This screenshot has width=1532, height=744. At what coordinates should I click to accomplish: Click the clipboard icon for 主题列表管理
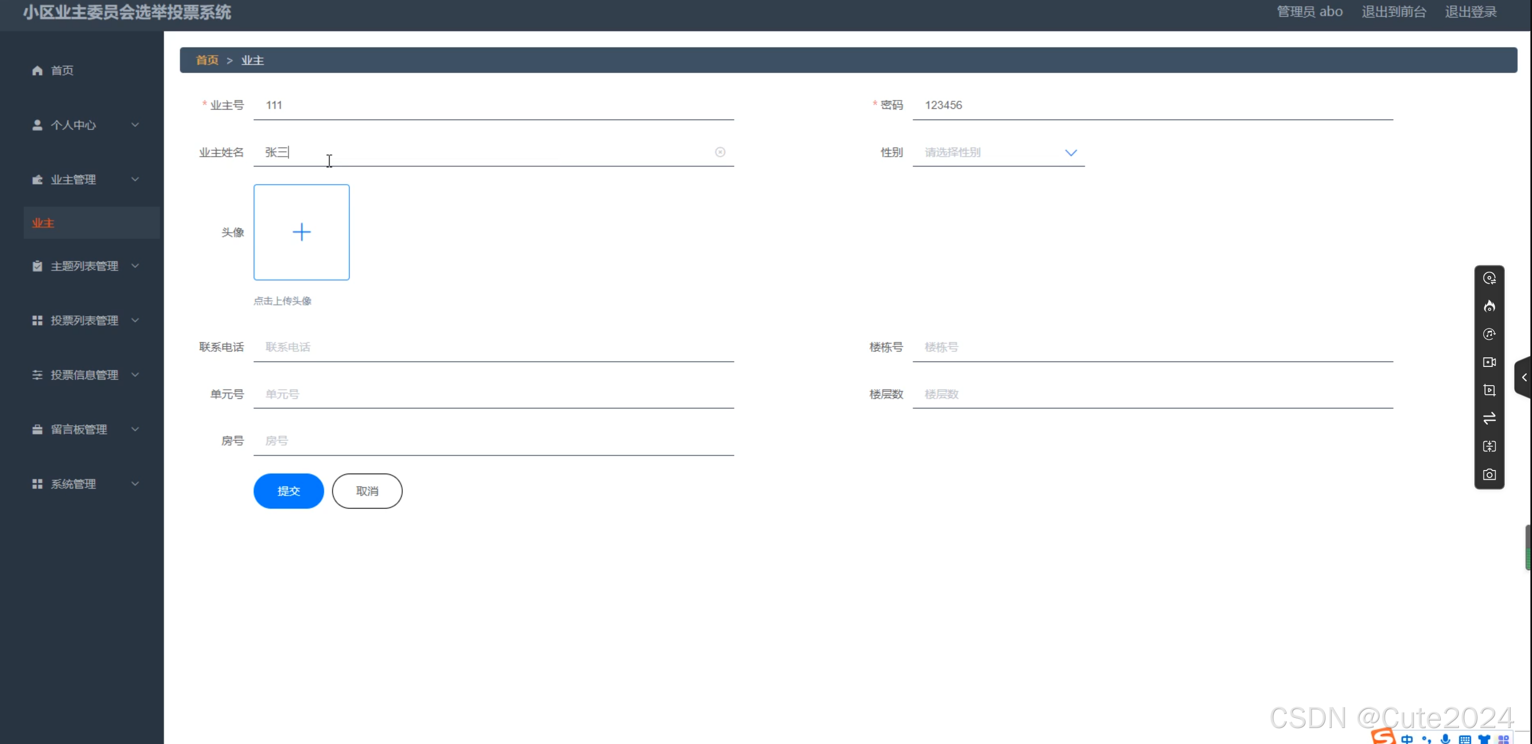37,266
